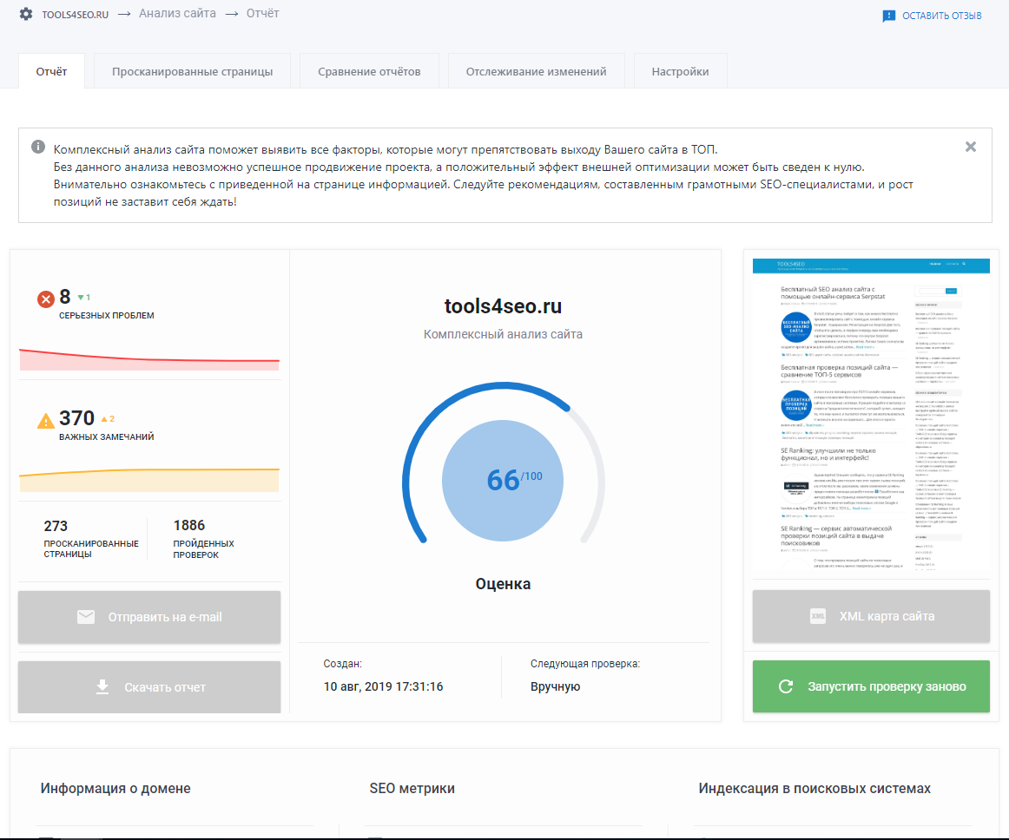Viewport: 1009px width, 840px height.
Task: Click the XML file icon
Action: click(818, 616)
